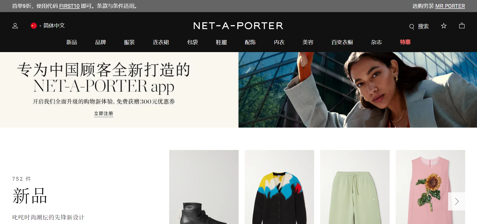
Task: Go to the 杂志 section
Action: click(376, 42)
